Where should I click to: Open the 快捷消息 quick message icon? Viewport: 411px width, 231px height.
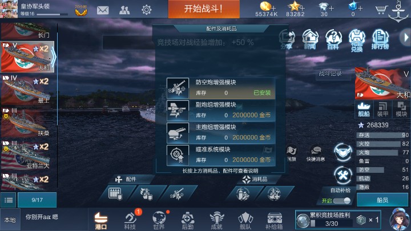[316, 153]
